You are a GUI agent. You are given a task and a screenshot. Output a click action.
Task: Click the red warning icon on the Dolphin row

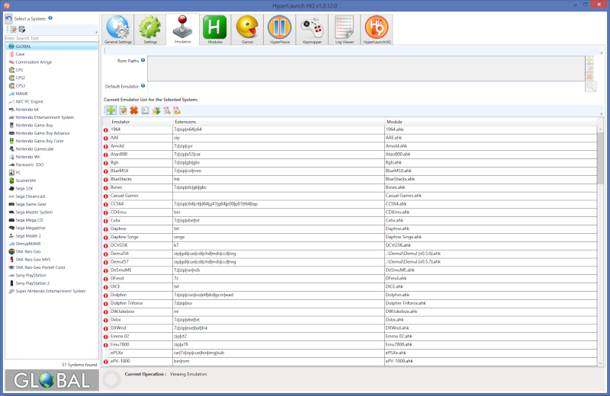tap(106, 295)
